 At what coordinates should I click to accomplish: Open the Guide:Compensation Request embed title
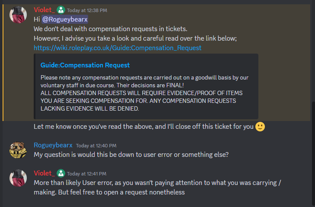point(85,65)
